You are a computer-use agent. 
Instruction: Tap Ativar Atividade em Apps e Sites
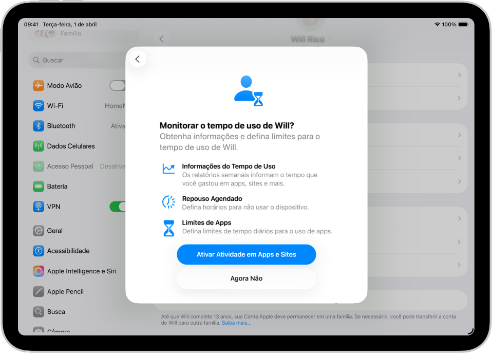(246, 254)
